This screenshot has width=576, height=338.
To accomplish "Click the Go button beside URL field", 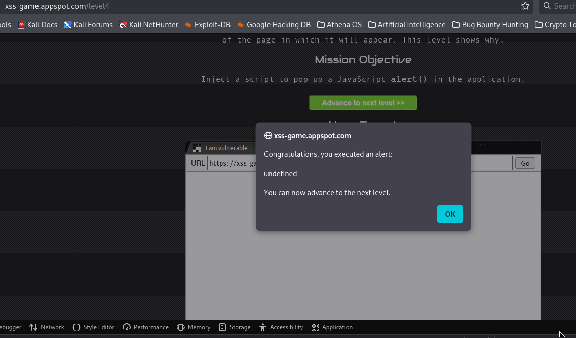I will 525,163.
